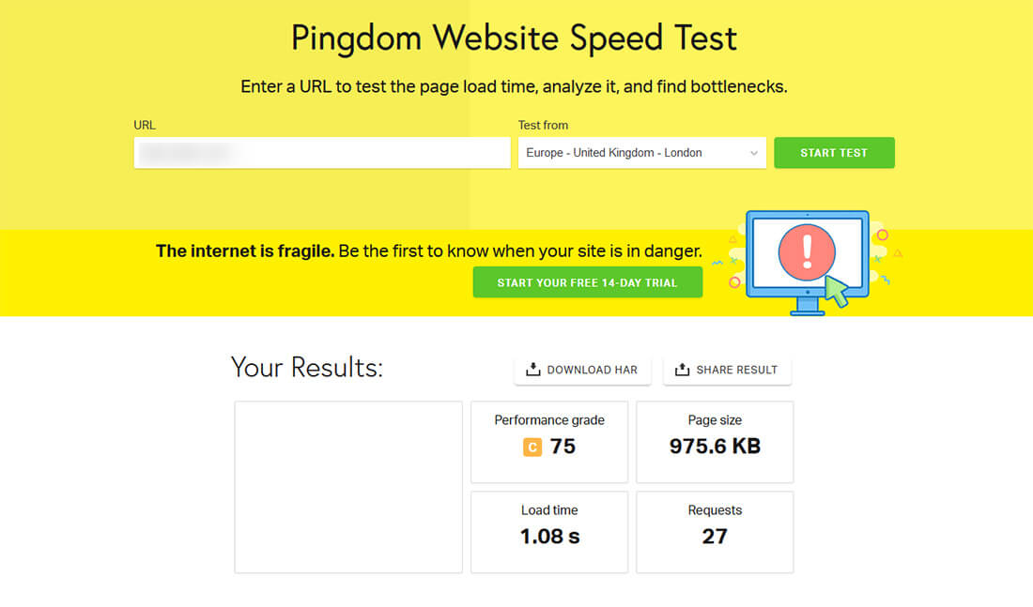Viewport: 1033px width, 607px height.
Task: Click the chevron on the Test from selector
Action: point(755,152)
